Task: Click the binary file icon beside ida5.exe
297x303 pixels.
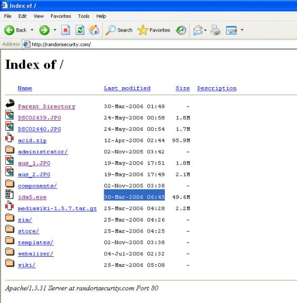Action: [x=9, y=194]
